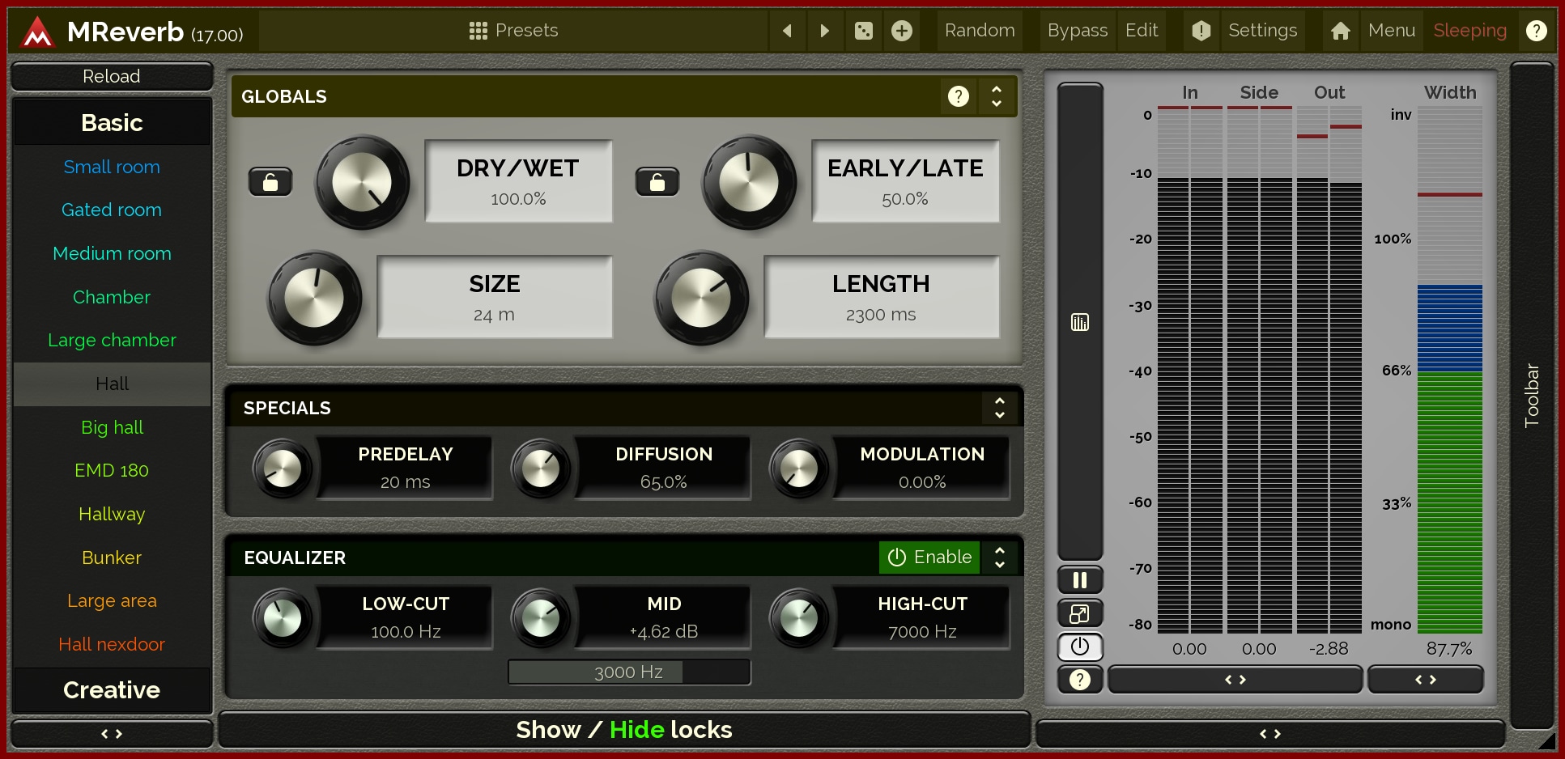Click the dice randomize icon
Screen dimensions: 1565x759
(864, 31)
